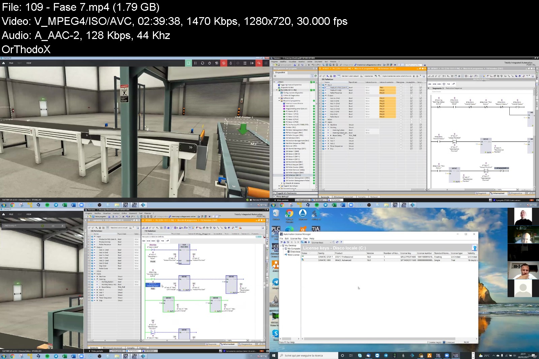The height and width of the screenshot is (359, 539).
Task: Open Help menu in Automation License Manager
Action: (312, 238)
